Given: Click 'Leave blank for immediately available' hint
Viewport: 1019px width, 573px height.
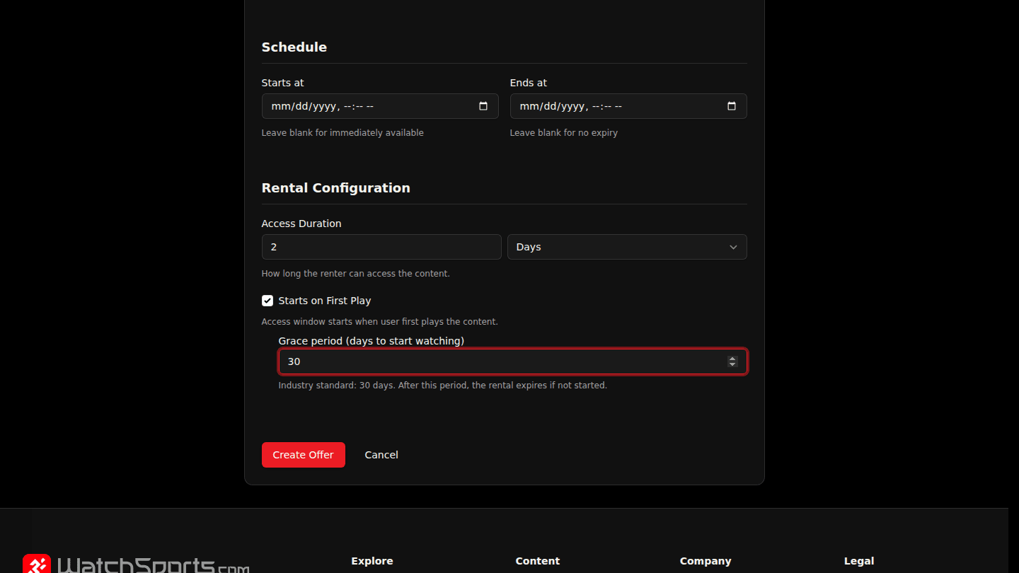Looking at the screenshot, I should point(342,133).
